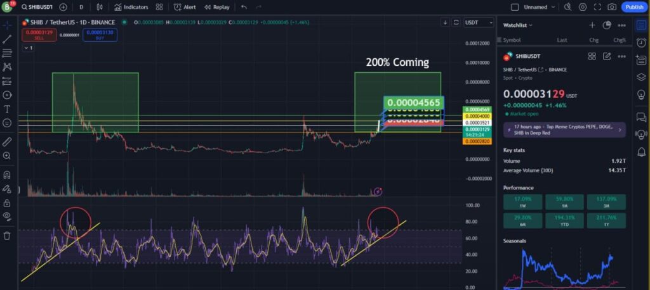This screenshot has width=650, height=290.
Task: Sort watchlist by Chg% column
Action: tap(620, 40)
